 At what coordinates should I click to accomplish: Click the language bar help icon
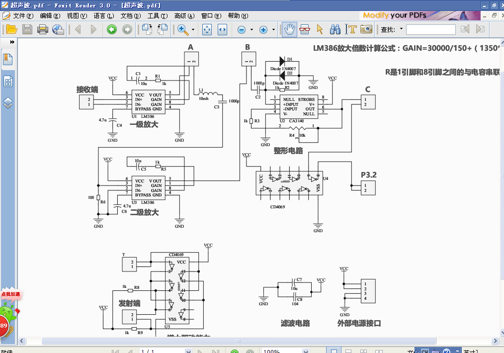pyautogui.click(x=446, y=351)
